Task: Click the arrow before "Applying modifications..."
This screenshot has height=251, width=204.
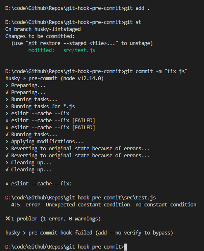Action: coord(7,142)
